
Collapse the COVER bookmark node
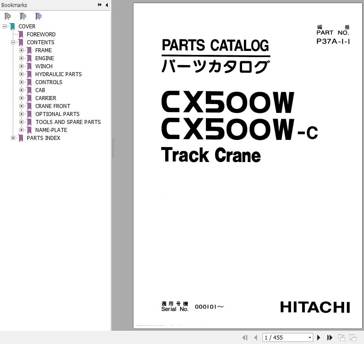[5, 26]
